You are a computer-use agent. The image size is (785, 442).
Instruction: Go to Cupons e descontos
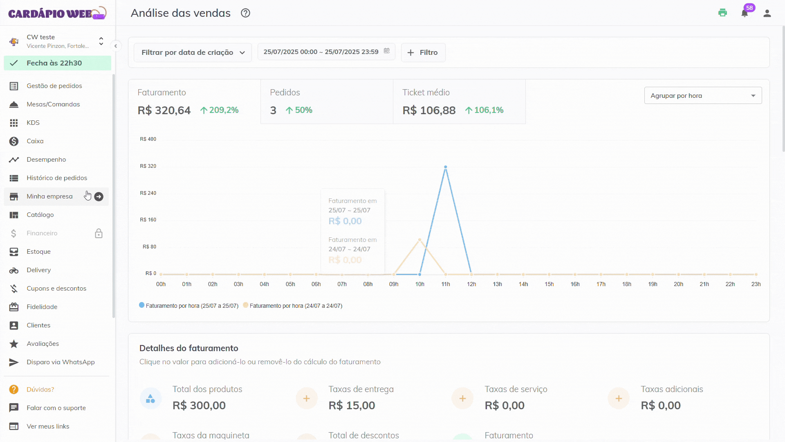pos(56,289)
